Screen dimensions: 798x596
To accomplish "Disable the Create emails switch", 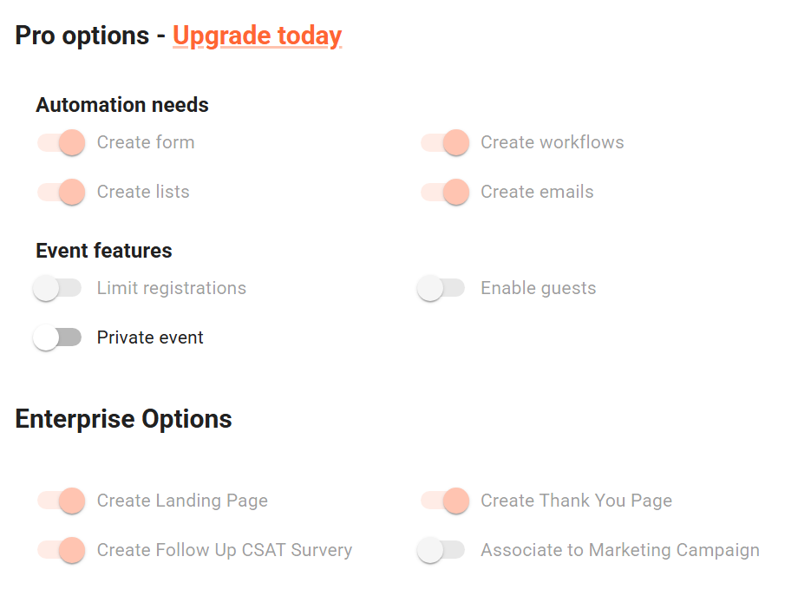I will pyautogui.click(x=445, y=192).
